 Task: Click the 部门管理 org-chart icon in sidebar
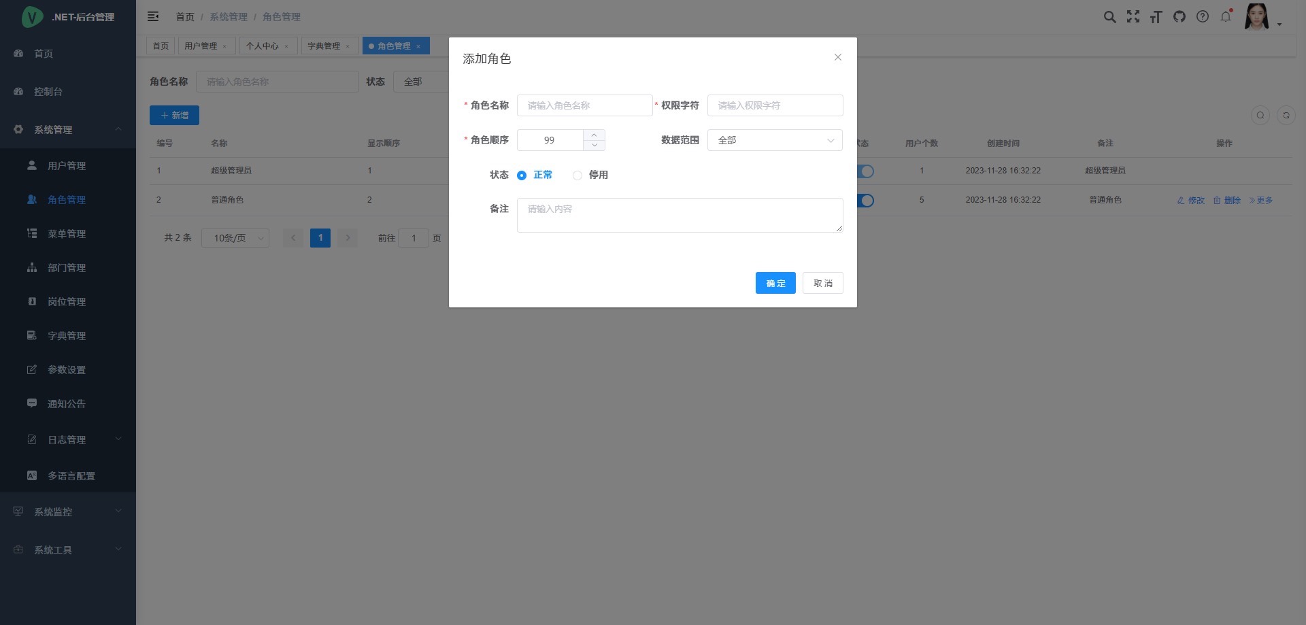pyautogui.click(x=32, y=267)
